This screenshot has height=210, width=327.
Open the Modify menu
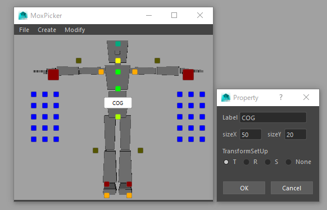75,30
